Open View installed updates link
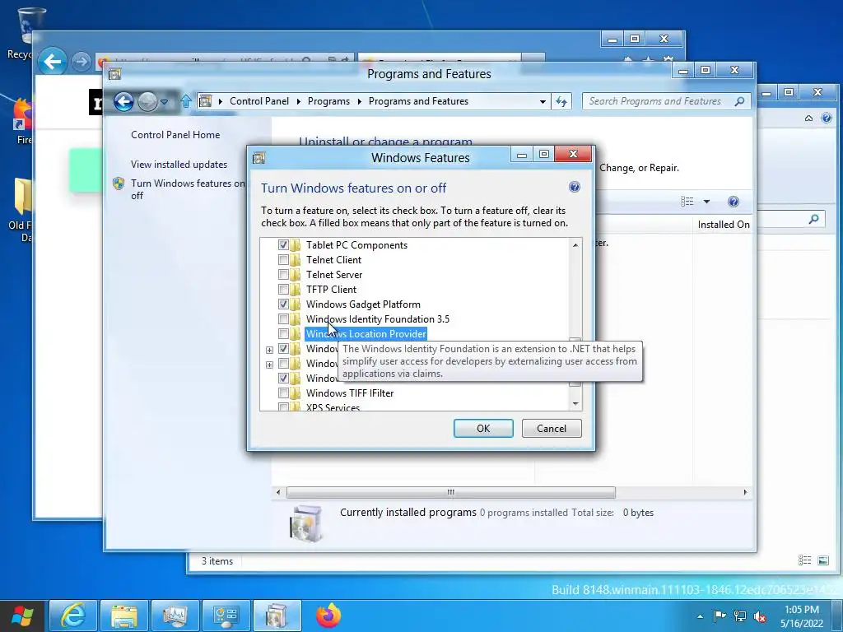Image resolution: width=843 pixels, height=632 pixels. click(x=179, y=165)
